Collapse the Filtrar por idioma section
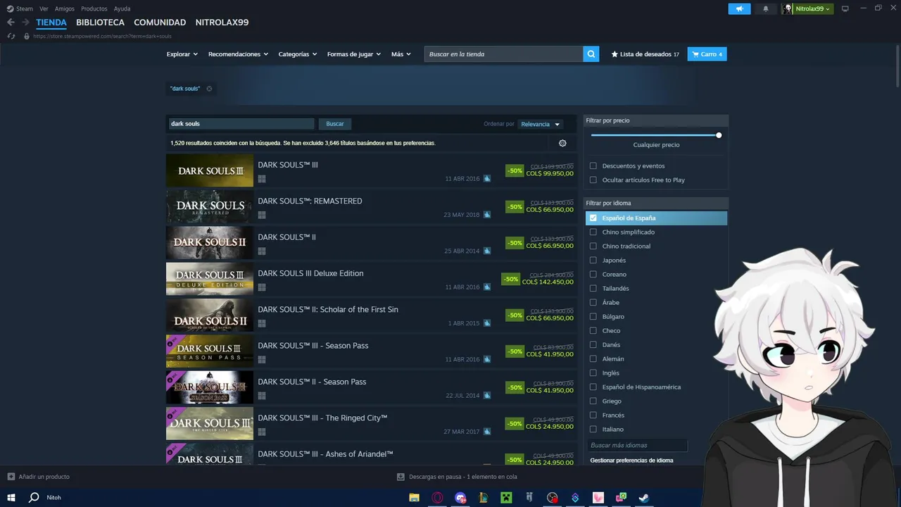 (656, 204)
